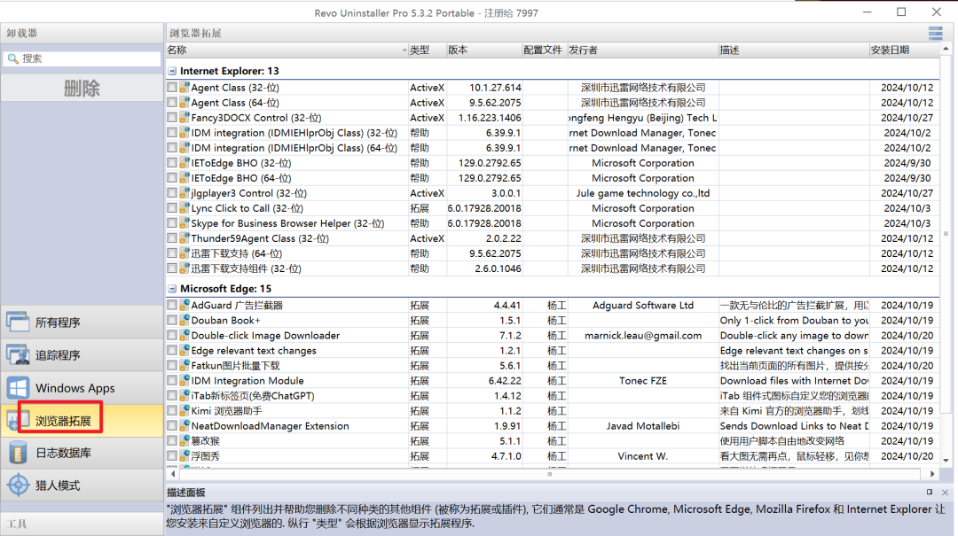Click the list scroll-up arrow

(x=946, y=49)
